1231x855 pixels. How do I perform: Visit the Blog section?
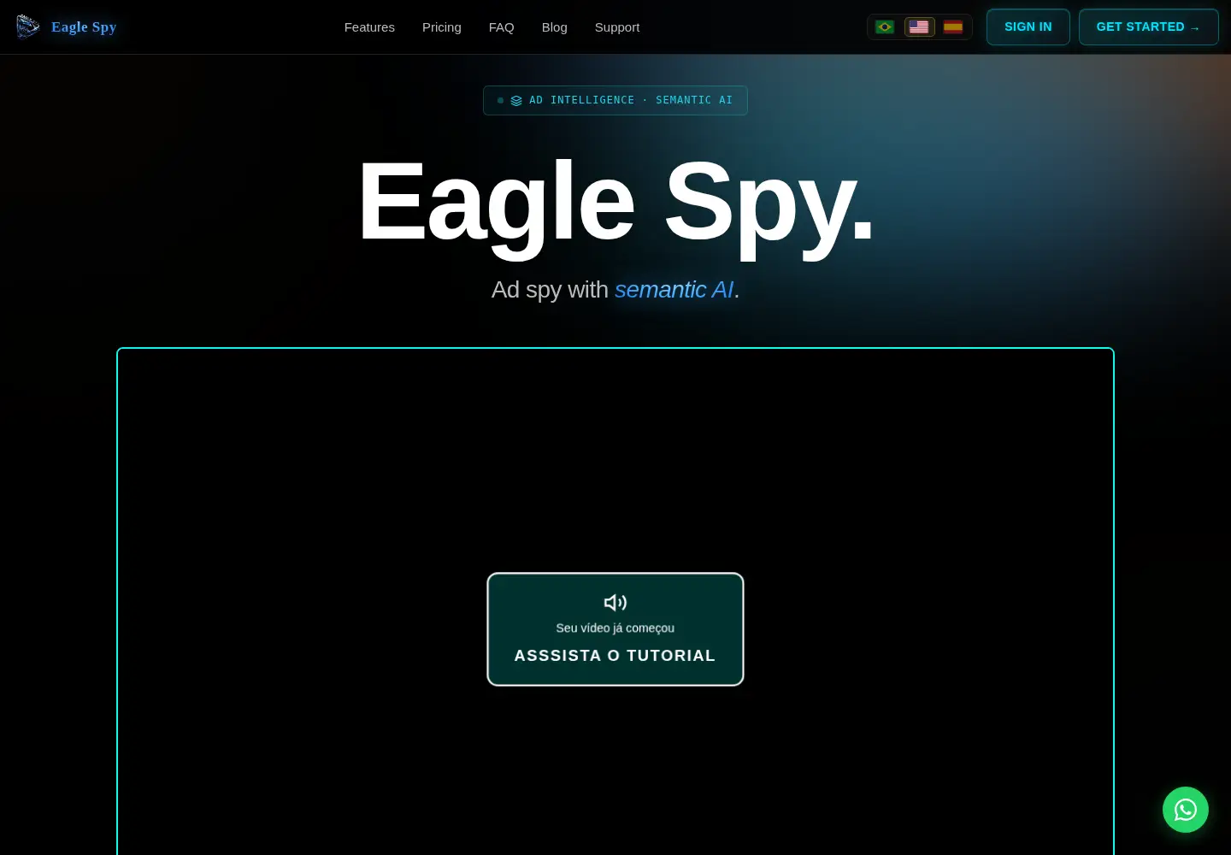coord(555,27)
